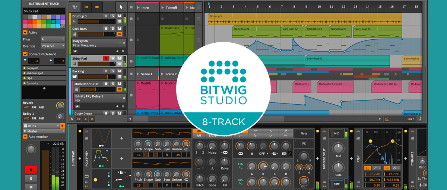447x190 pixels.
Task: Disarm record on Shiny Pad track
Action: 106,59
